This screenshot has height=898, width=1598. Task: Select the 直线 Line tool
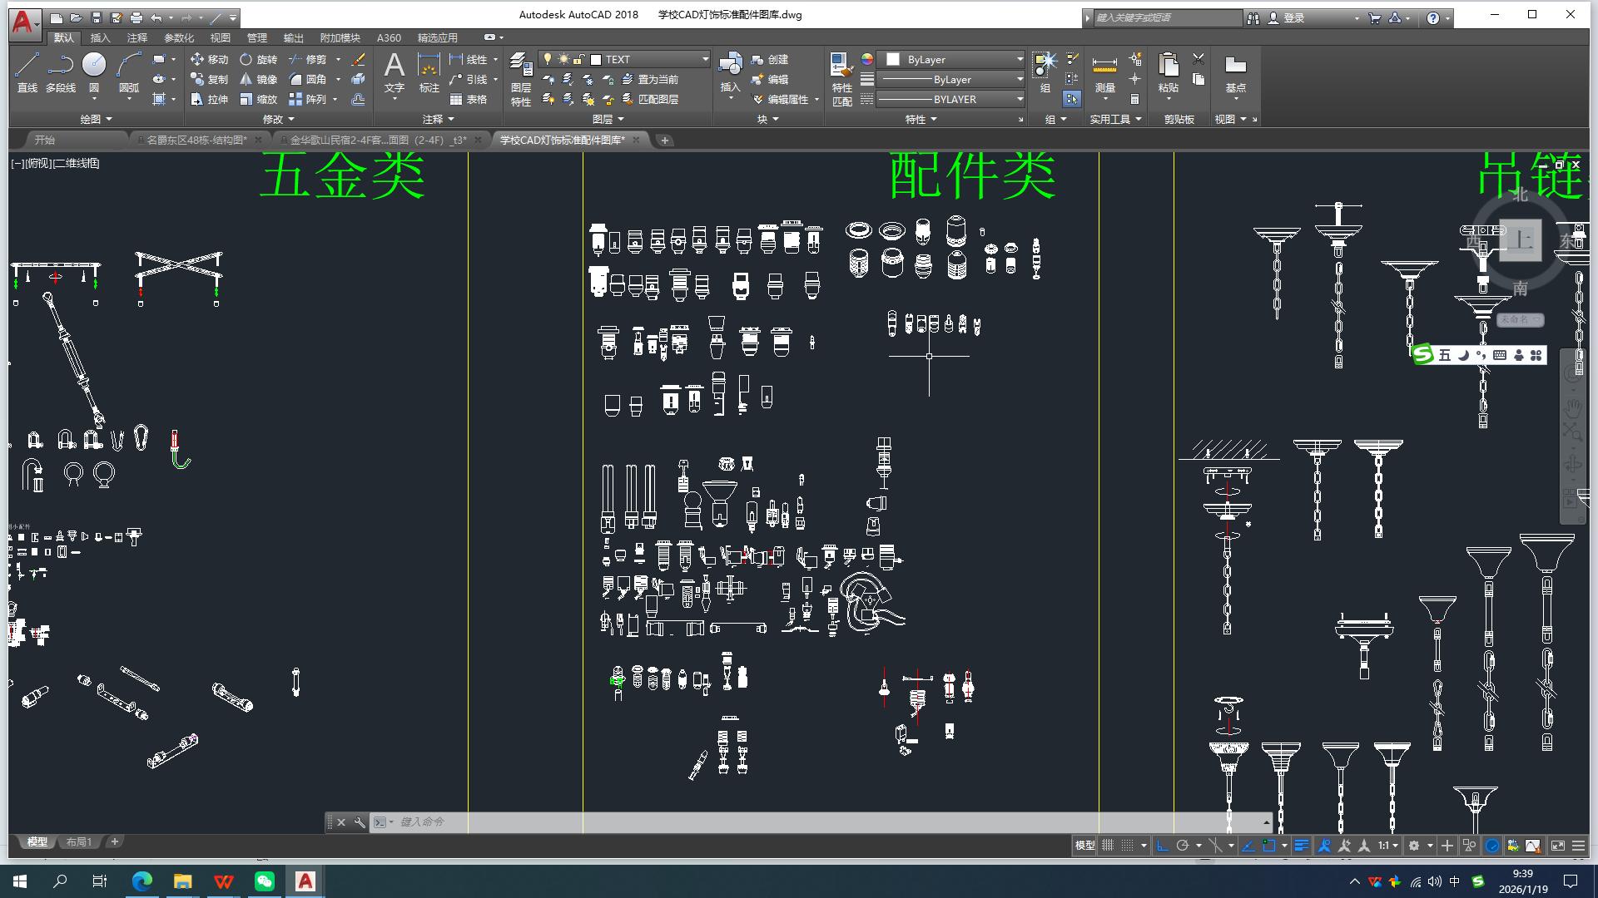click(x=27, y=74)
